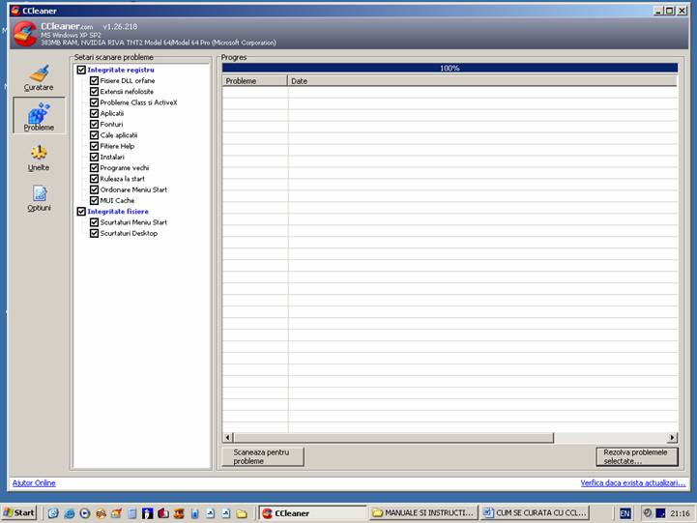Viewport: 697px width, 523px height.
Task: Toggle the Integritate registru group checkbox
Action: pyautogui.click(x=81, y=70)
